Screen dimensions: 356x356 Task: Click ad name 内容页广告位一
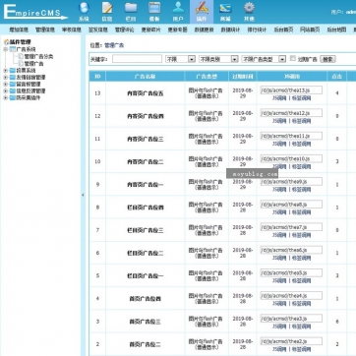146,185
